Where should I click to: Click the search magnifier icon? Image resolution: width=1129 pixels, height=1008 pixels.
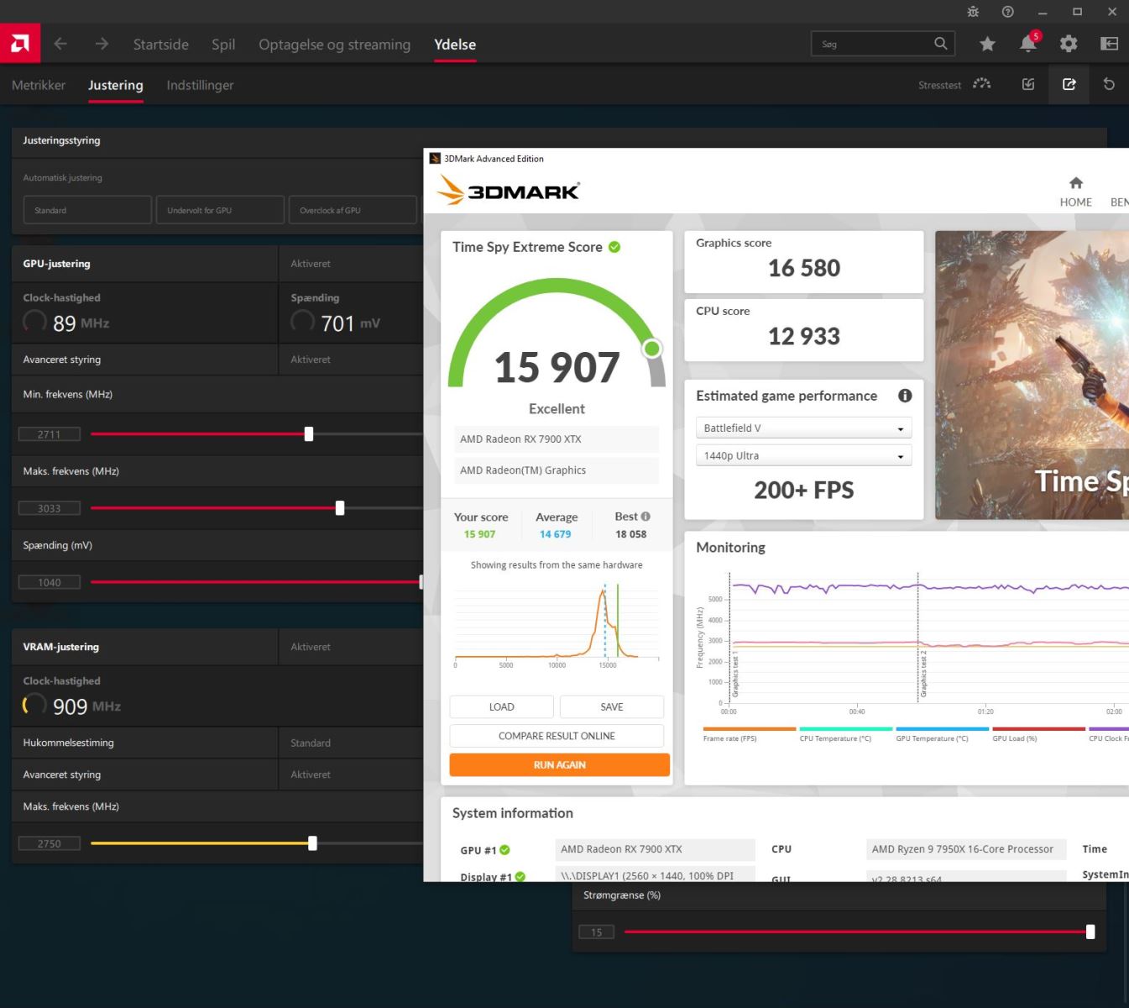click(x=941, y=44)
